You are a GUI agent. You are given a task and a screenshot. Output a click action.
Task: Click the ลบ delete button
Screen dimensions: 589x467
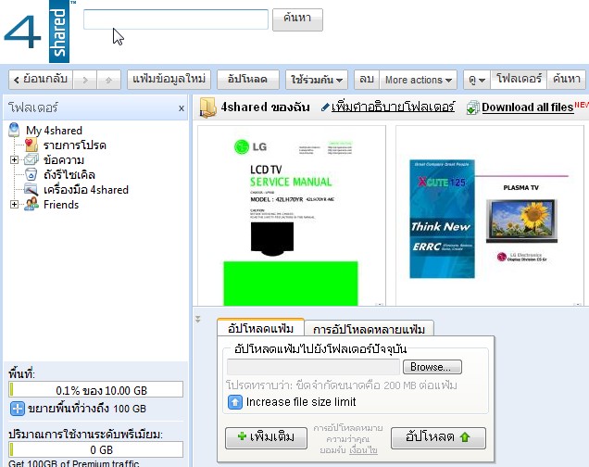(x=367, y=80)
